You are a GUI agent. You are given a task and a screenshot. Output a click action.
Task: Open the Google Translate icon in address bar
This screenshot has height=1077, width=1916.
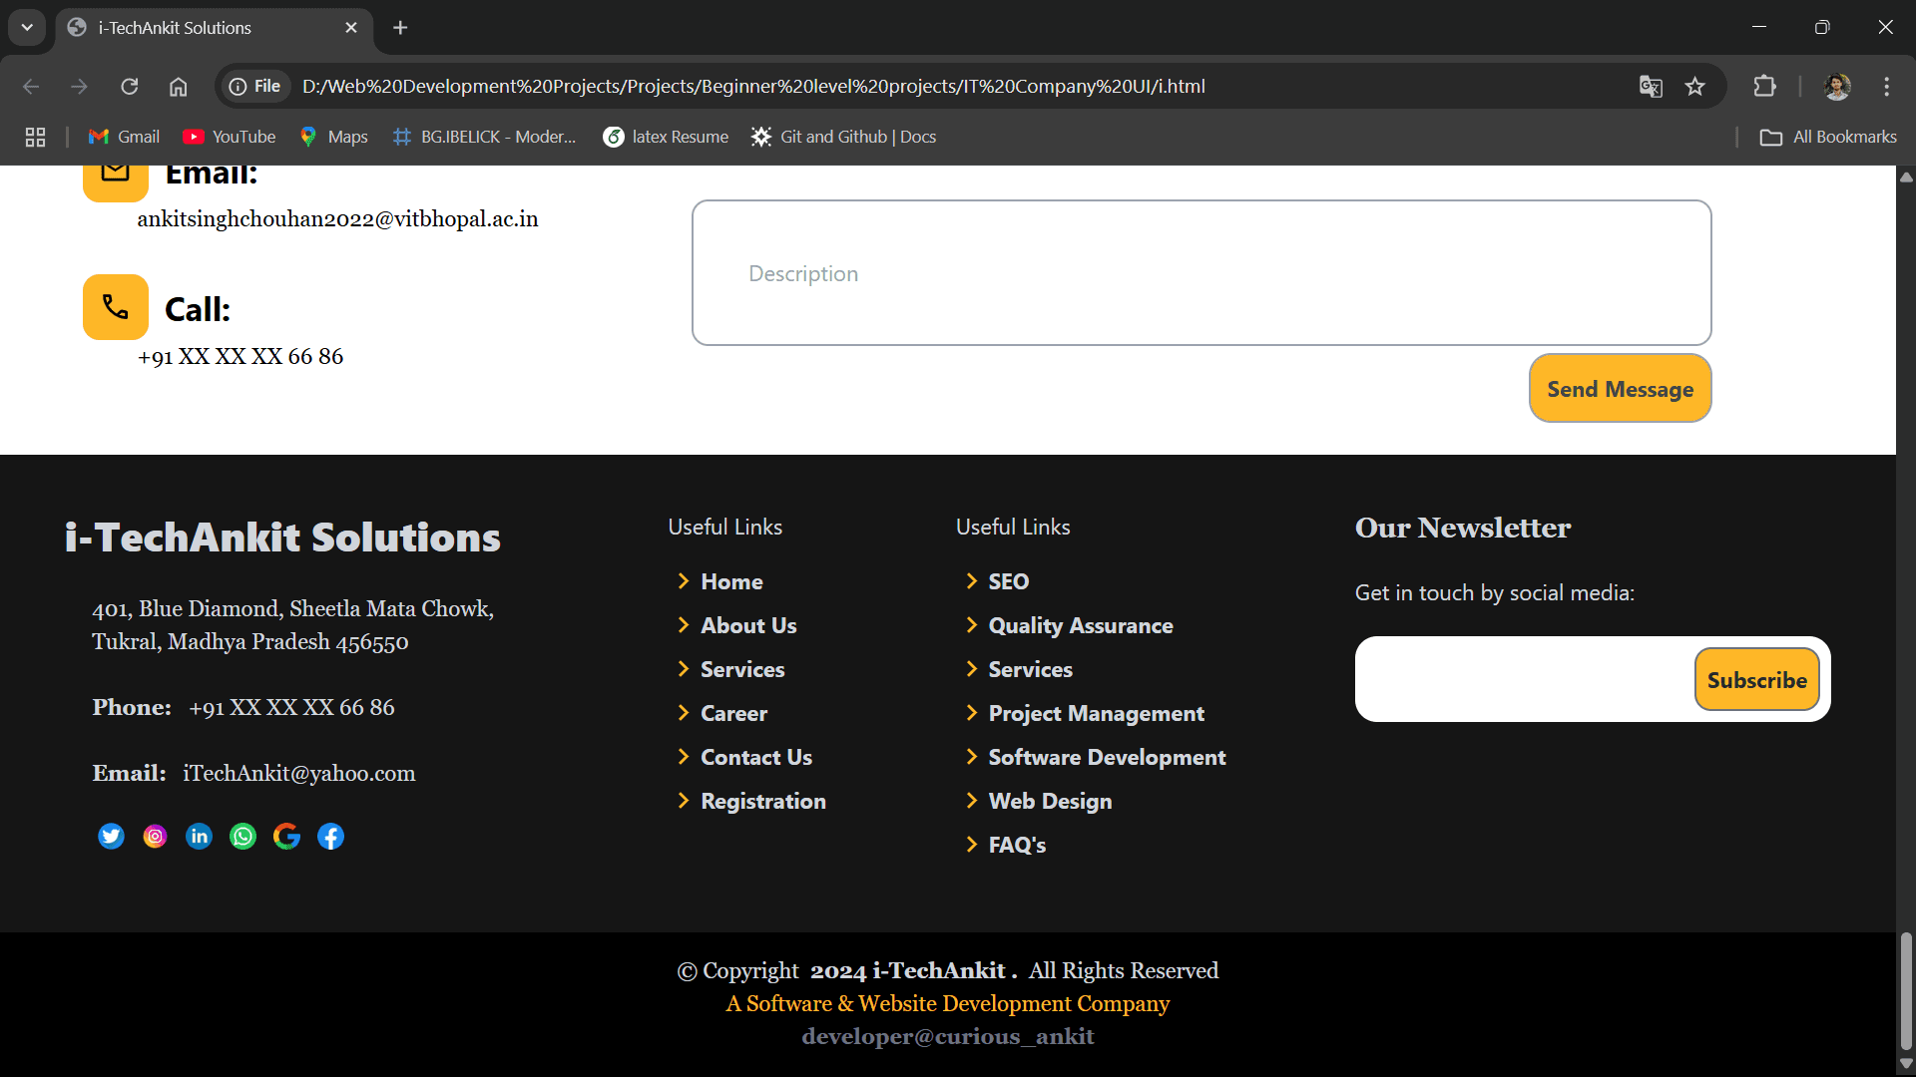(1651, 87)
